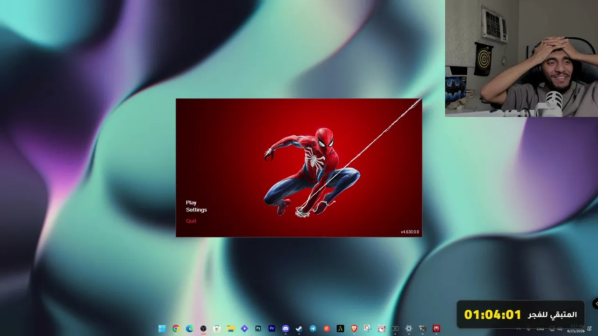
Task: Open the dark X-box app icon in taskbar
Action: pyautogui.click(x=395, y=329)
